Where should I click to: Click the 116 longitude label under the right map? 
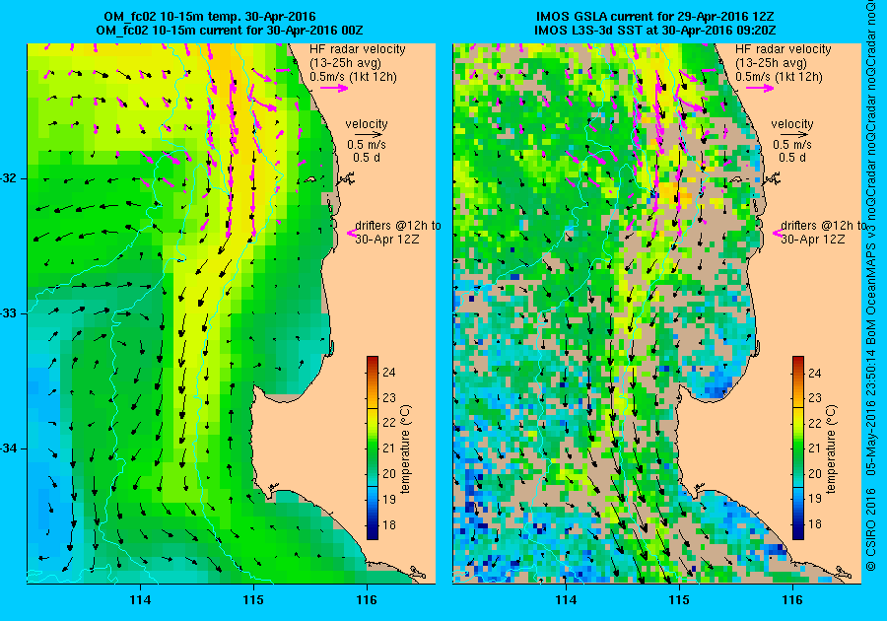pos(792,600)
